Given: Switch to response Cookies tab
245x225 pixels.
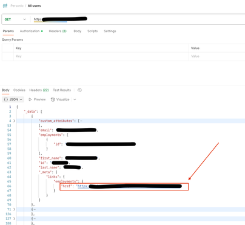Looking at the screenshot, I should coord(19,90).
